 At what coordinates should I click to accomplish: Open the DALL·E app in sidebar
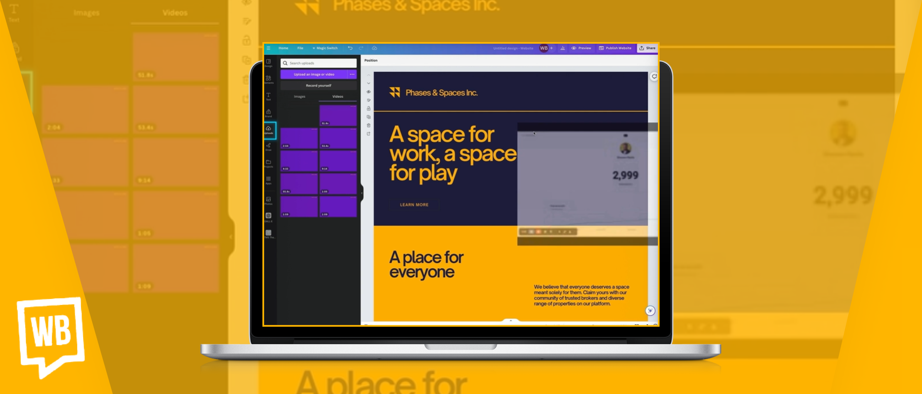point(268,217)
